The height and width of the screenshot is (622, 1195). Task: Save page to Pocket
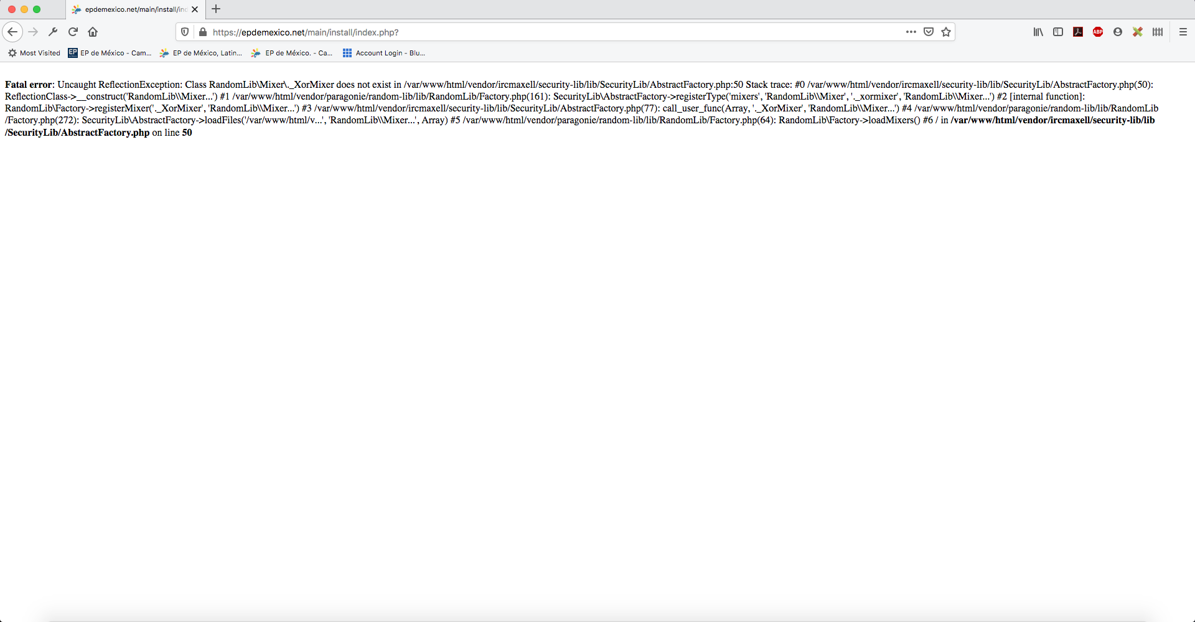[x=929, y=32]
